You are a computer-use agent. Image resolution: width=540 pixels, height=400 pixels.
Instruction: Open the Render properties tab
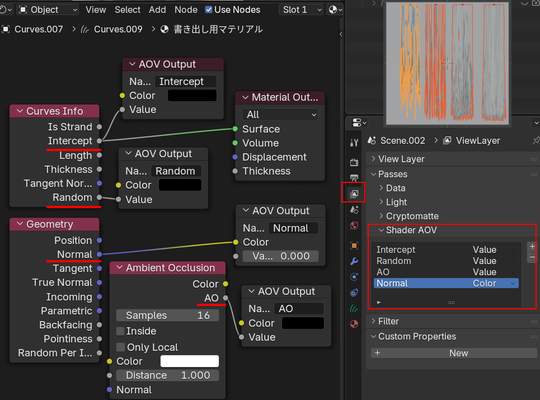pyautogui.click(x=354, y=162)
